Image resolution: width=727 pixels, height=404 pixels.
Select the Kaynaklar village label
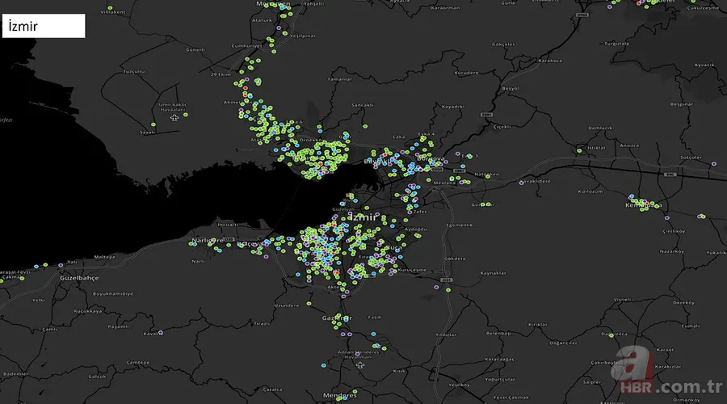[x=493, y=273]
